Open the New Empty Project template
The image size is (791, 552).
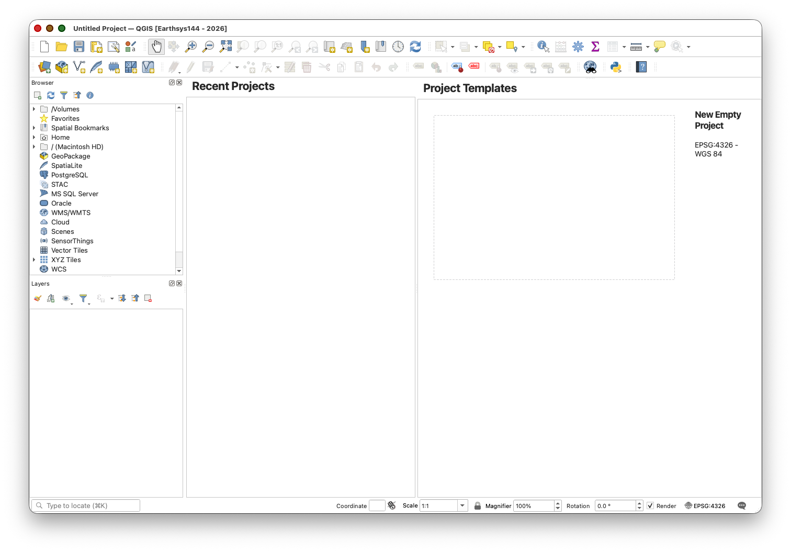pos(554,197)
